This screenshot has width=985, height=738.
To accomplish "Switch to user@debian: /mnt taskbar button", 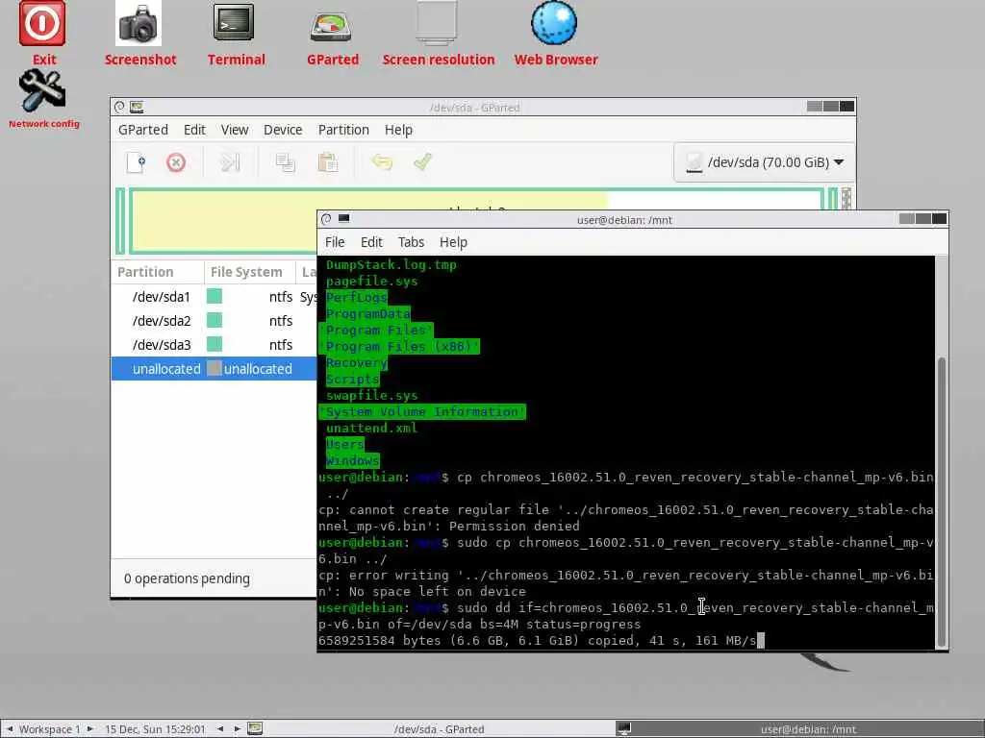I will coord(800,729).
